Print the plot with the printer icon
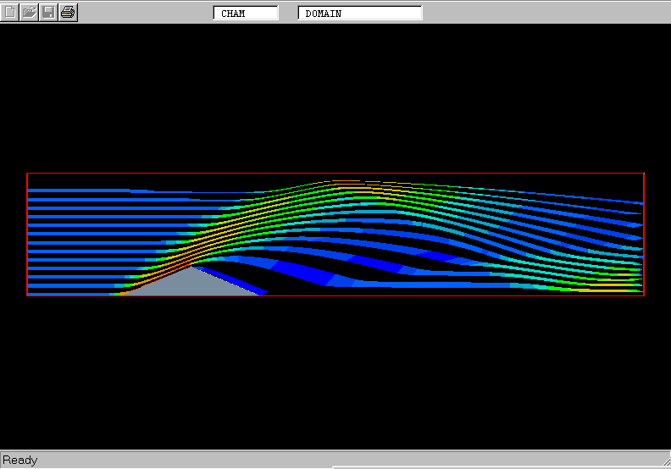The width and height of the screenshot is (671, 469). tap(68, 12)
